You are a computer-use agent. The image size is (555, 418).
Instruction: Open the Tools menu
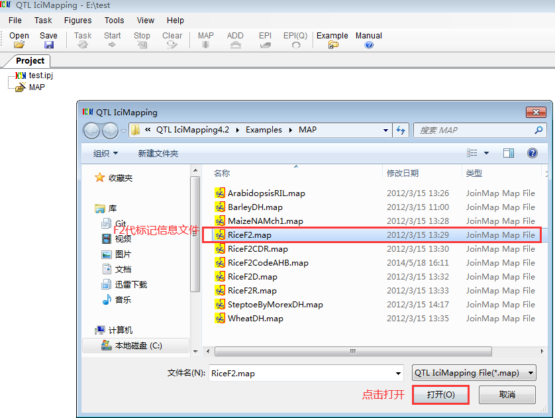point(115,21)
